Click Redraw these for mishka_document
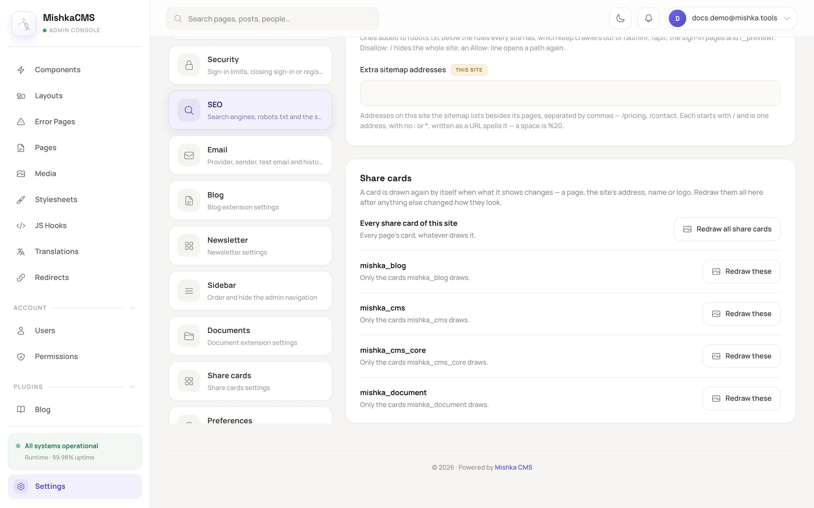The width and height of the screenshot is (814, 508). tap(741, 398)
